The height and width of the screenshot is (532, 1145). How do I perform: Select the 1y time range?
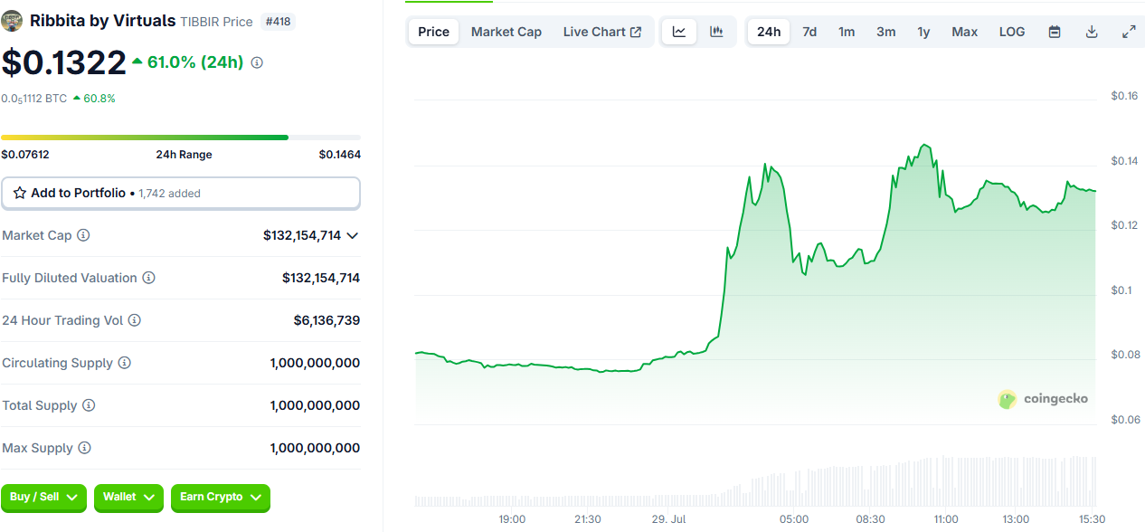point(923,32)
